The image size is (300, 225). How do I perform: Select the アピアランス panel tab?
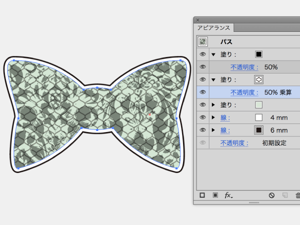(213, 27)
